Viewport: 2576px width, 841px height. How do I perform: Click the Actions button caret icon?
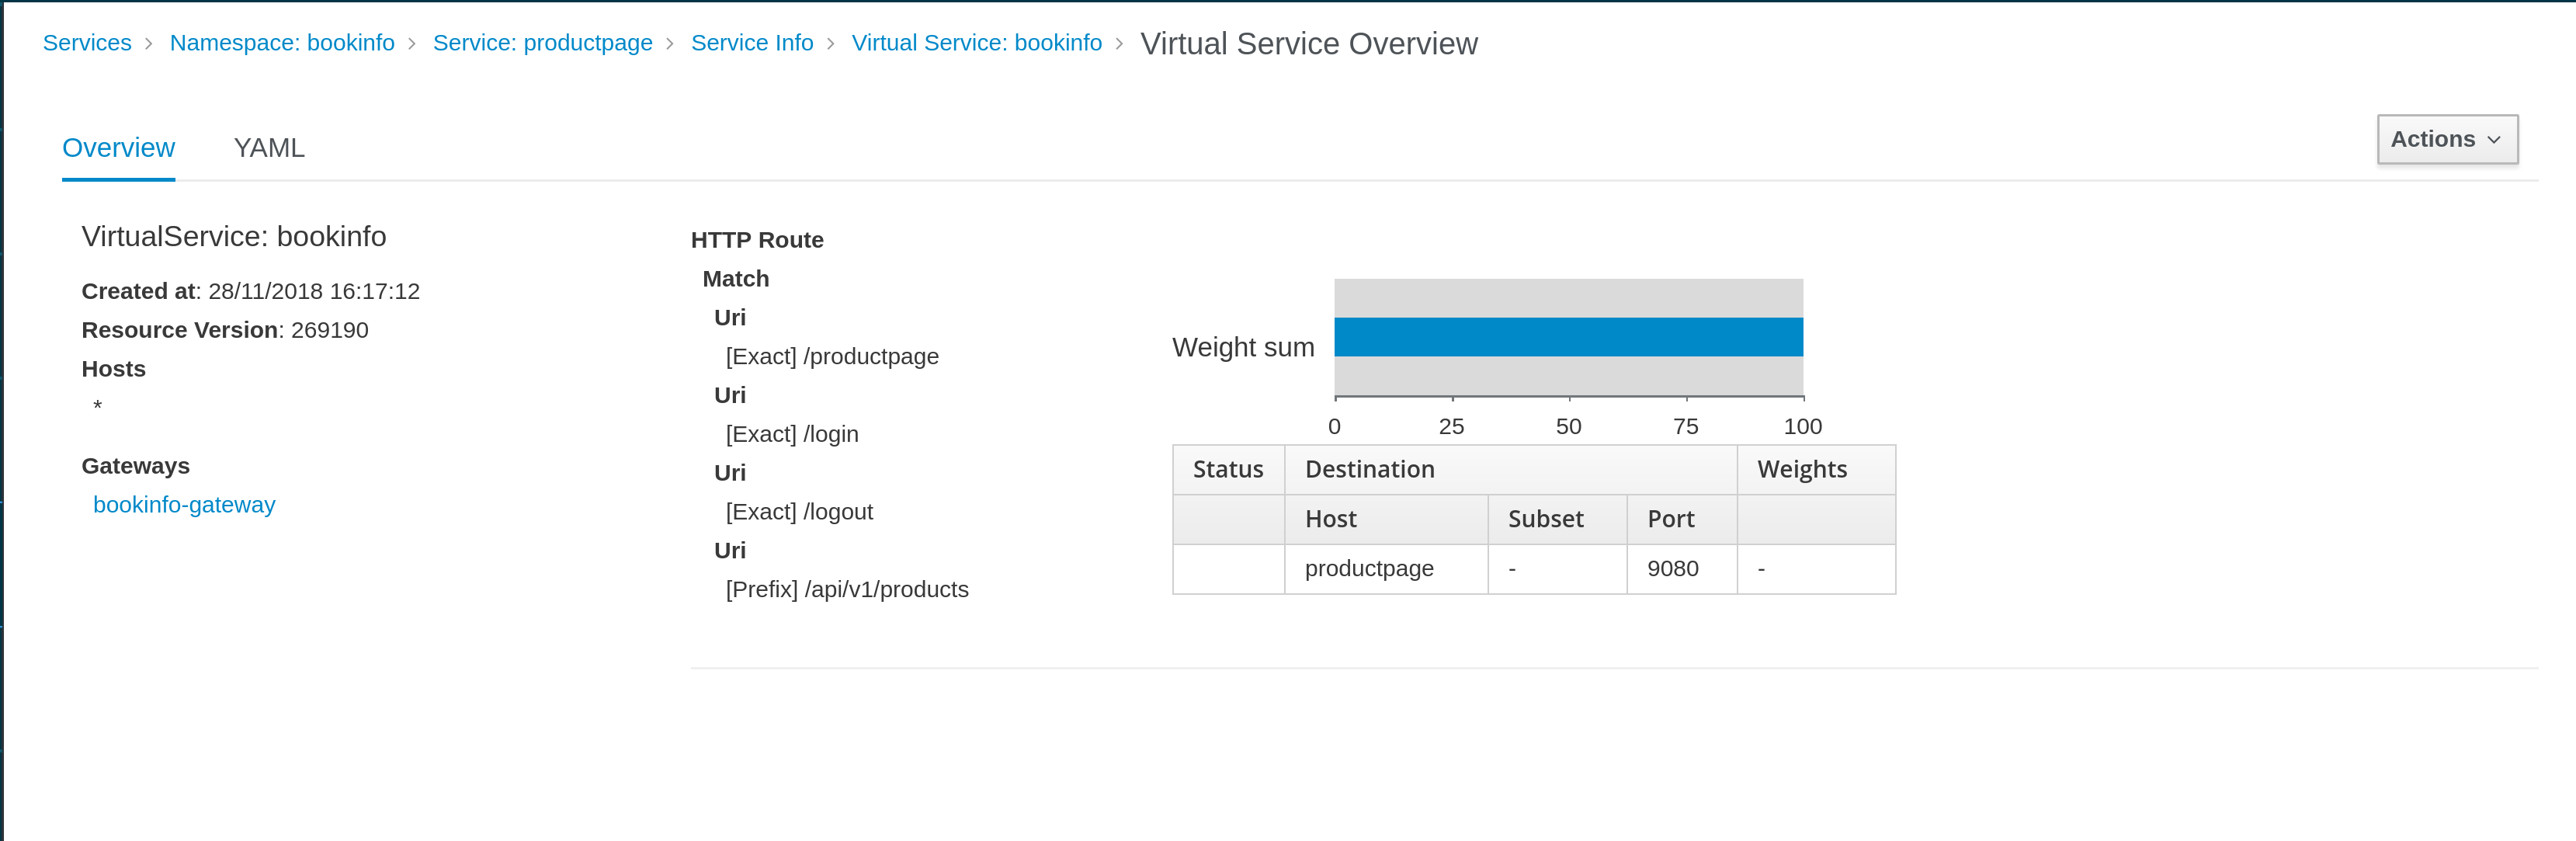point(2494,140)
